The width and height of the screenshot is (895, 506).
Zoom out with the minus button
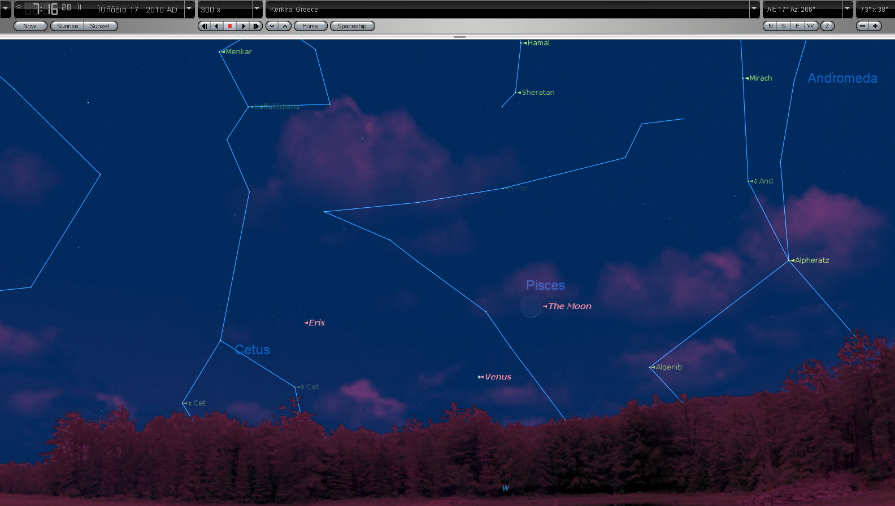coord(862,26)
